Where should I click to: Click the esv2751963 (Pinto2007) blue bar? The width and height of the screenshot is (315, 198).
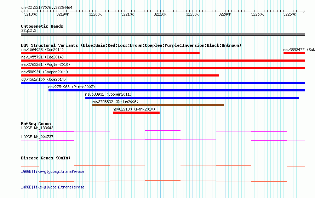click(x=177, y=90)
